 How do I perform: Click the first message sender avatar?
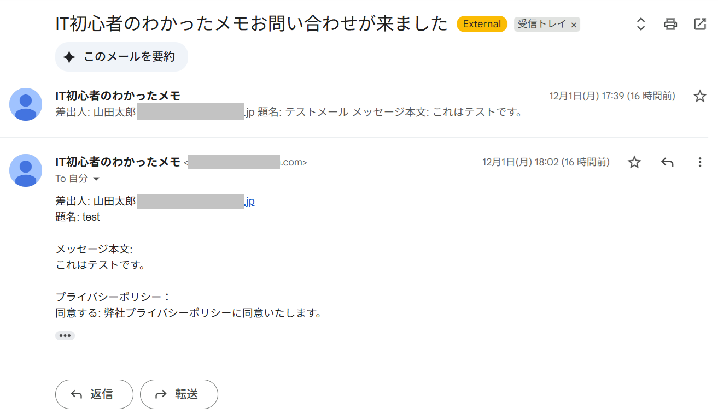[x=26, y=104]
